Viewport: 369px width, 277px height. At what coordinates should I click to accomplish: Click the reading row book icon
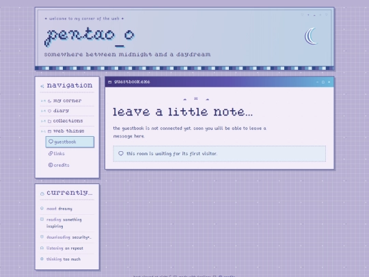point(42,220)
